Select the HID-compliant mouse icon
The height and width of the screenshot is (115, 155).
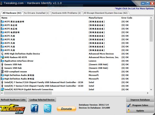point(2,72)
